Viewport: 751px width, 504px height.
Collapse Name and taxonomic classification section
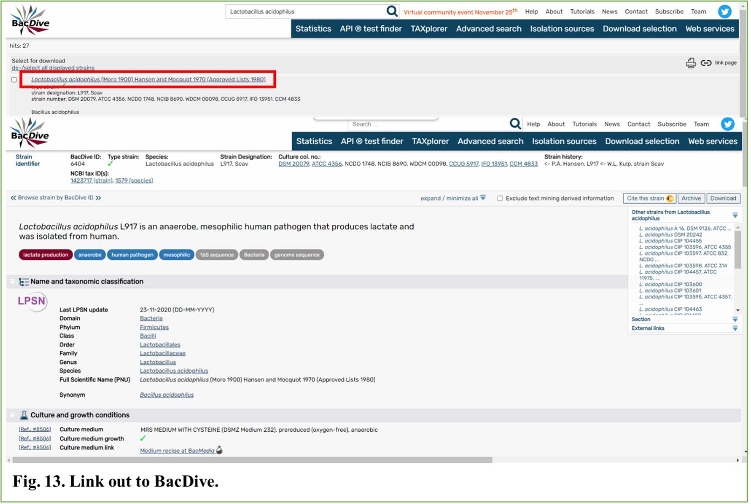[12, 281]
